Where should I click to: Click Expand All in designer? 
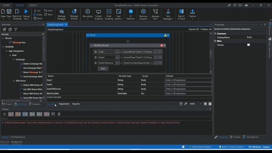194,29
